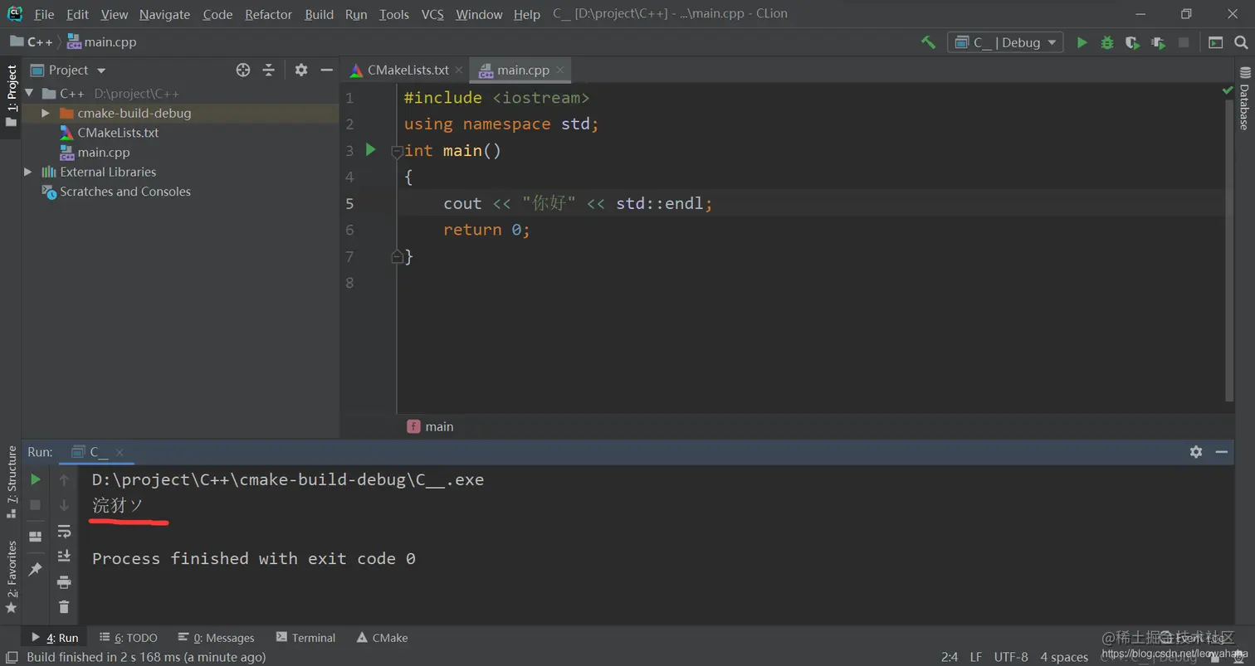Click the closing brace fold marker
The width and height of the screenshot is (1255, 666).
pos(397,256)
